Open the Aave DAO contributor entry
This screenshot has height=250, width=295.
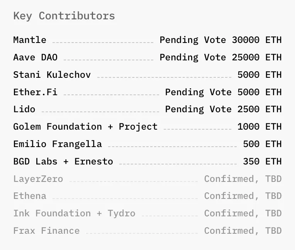coord(35,57)
